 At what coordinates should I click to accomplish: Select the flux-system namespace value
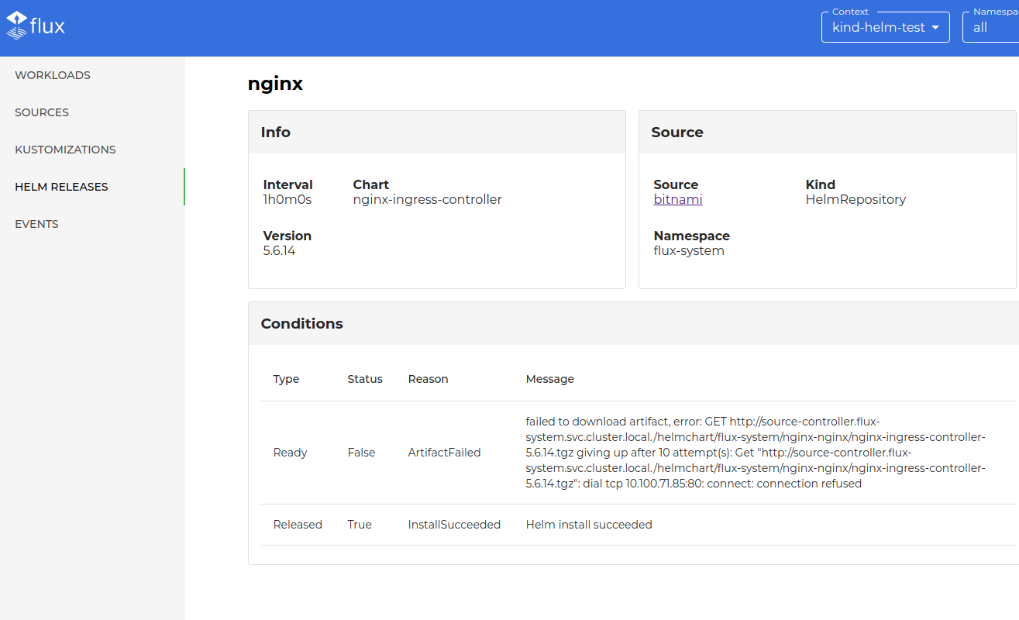click(x=689, y=250)
